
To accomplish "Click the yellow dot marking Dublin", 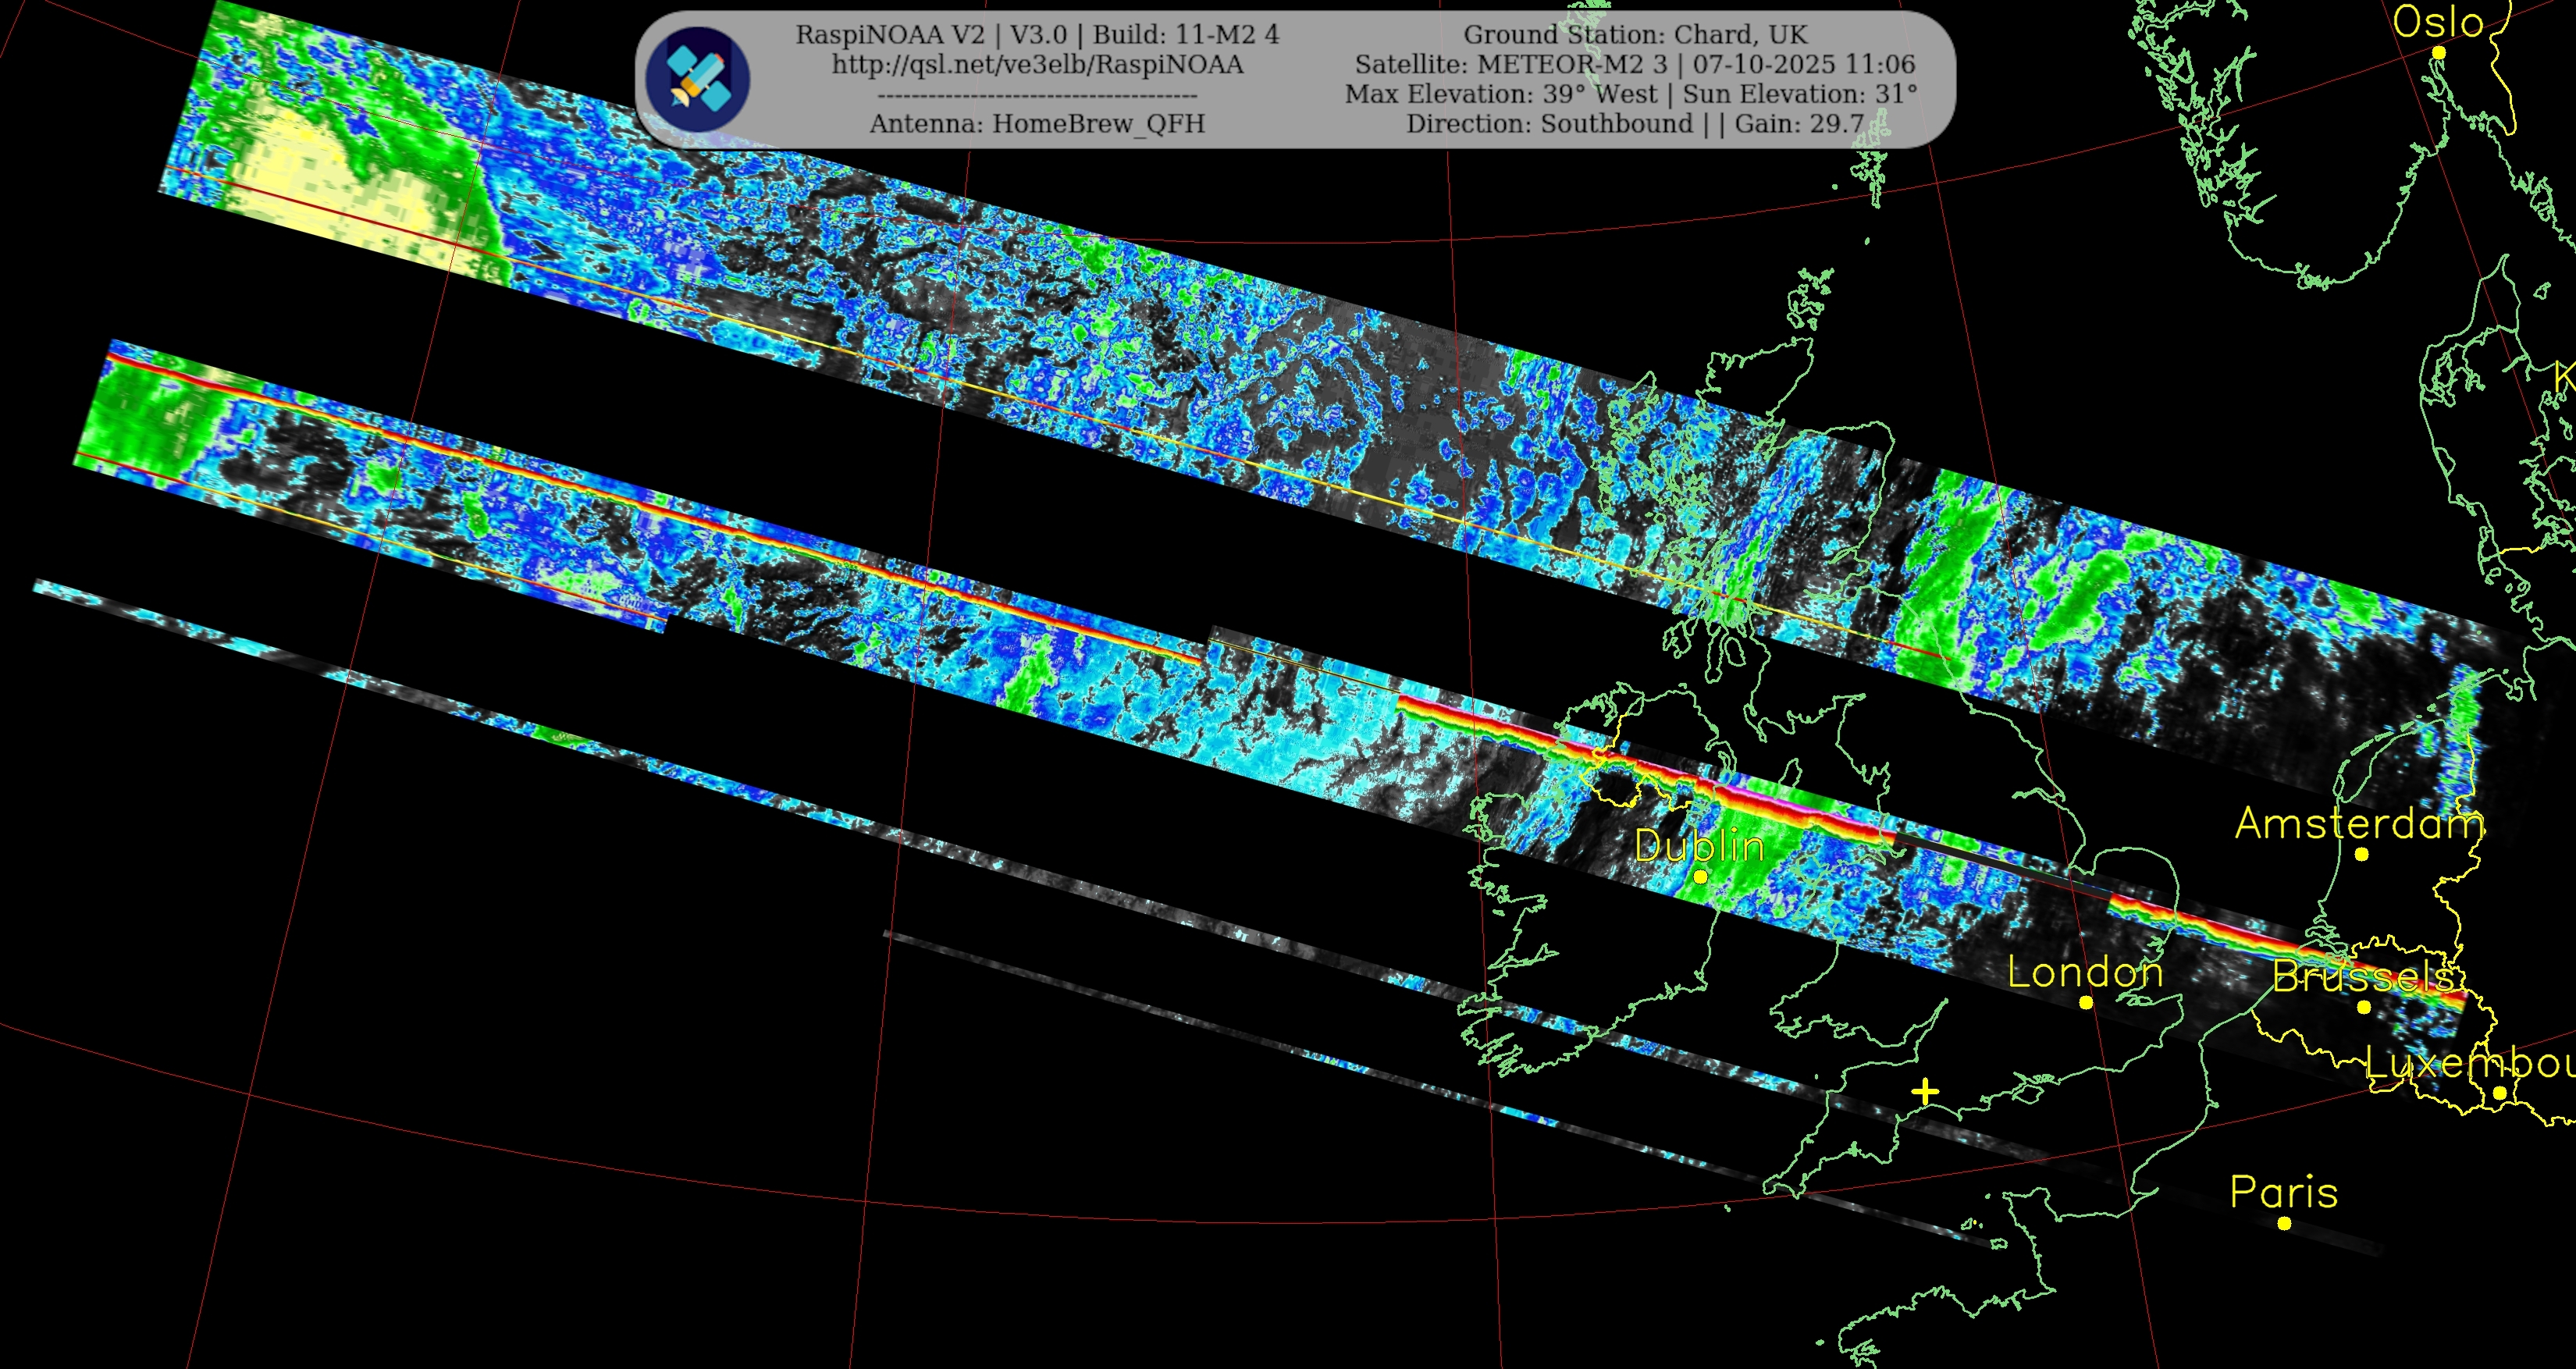I will pos(1700,877).
